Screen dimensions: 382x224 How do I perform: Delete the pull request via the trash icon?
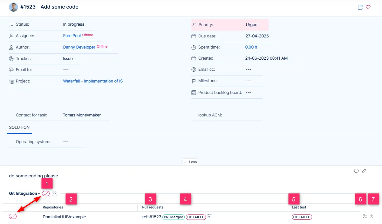point(209,216)
